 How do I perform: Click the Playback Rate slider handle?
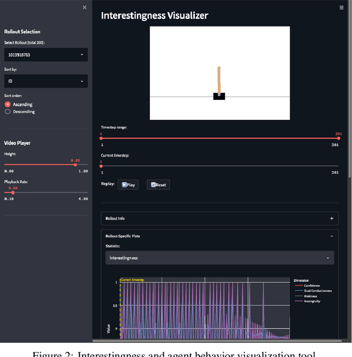tap(13, 192)
